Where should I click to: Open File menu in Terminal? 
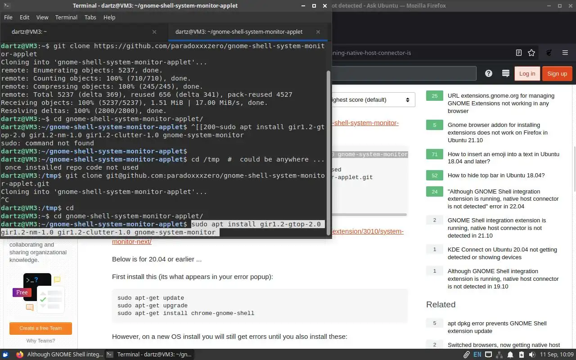(x=8, y=17)
